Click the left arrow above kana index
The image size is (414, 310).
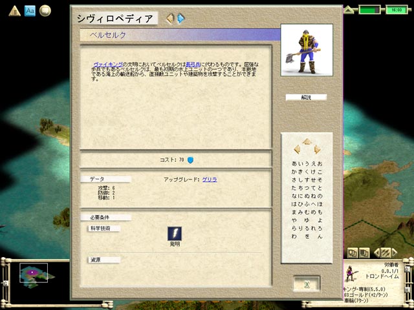(x=297, y=149)
